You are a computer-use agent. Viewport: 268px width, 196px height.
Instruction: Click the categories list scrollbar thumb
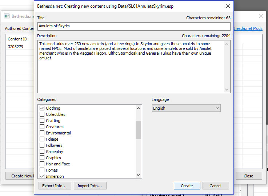coord(139,130)
